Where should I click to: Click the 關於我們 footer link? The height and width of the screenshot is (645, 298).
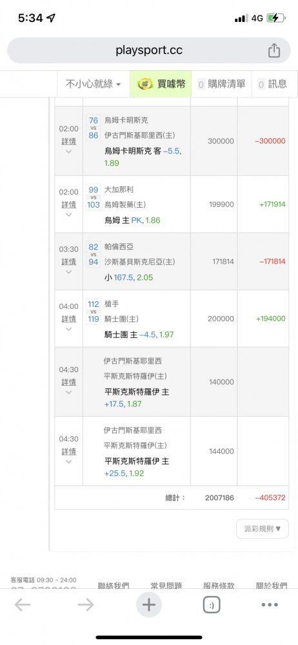tap(272, 586)
